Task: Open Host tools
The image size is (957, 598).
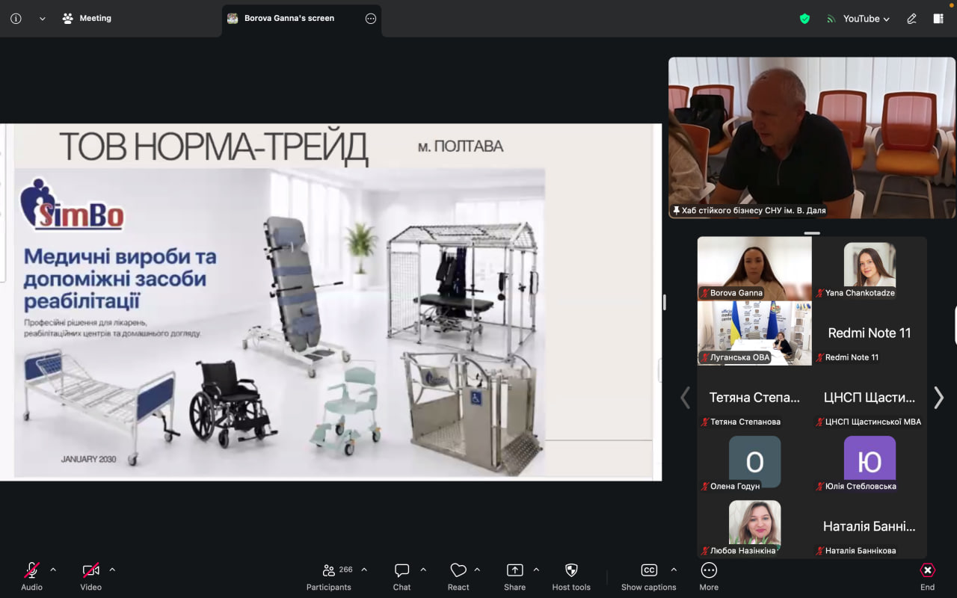Action: point(571,576)
